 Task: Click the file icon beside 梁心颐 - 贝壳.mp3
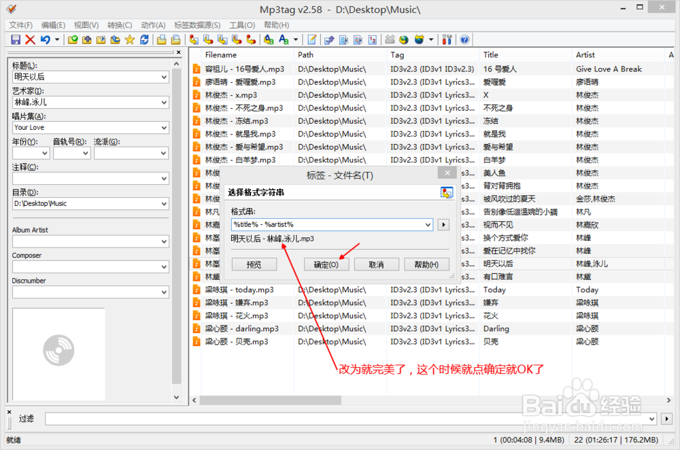197,342
